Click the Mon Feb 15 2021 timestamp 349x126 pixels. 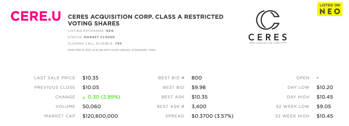[112, 50]
